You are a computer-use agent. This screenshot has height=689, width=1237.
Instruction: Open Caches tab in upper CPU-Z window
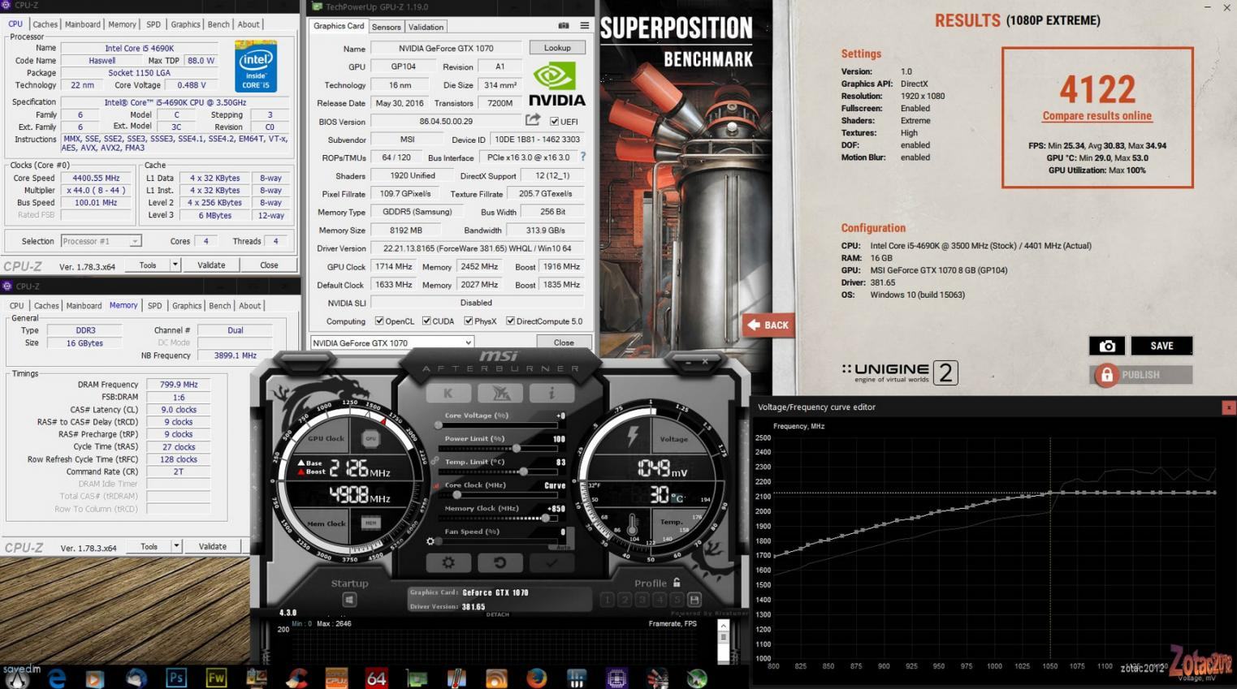coord(45,24)
